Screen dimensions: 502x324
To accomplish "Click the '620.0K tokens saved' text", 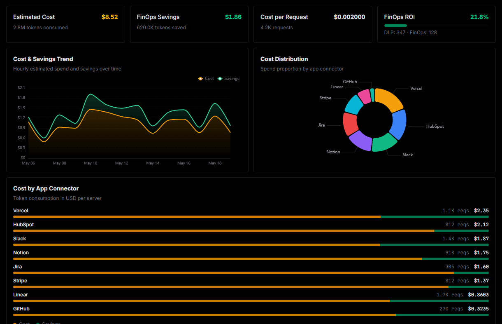I will tap(161, 28).
